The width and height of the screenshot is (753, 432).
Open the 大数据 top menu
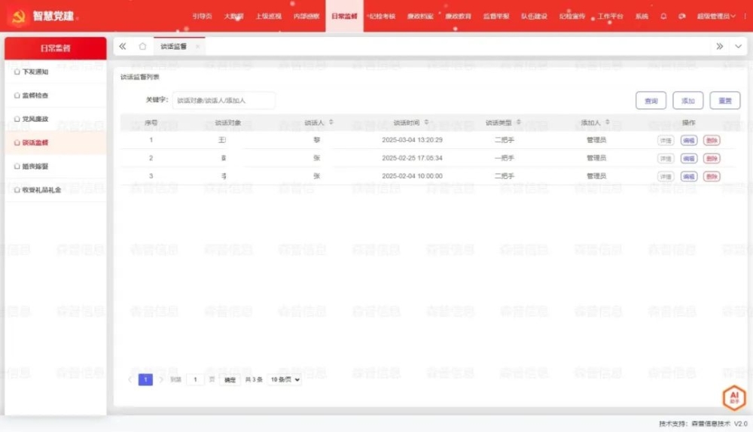tap(233, 16)
